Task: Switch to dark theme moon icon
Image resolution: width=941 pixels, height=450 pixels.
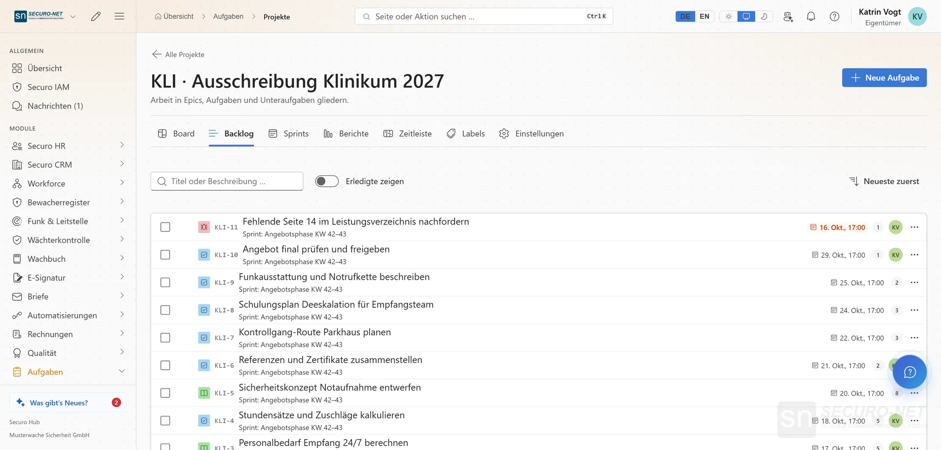Action: click(x=764, y=16)
